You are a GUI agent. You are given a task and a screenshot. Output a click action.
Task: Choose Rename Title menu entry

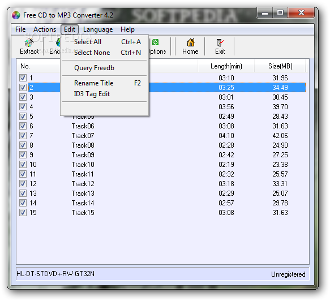(x=105, y=83)
